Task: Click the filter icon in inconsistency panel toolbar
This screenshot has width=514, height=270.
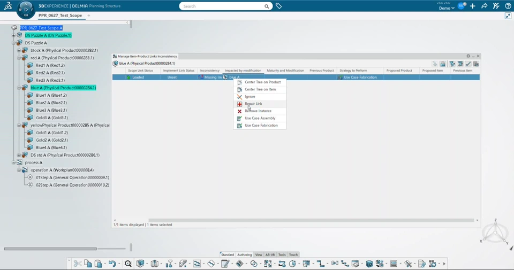Action: tap(452, 64)
